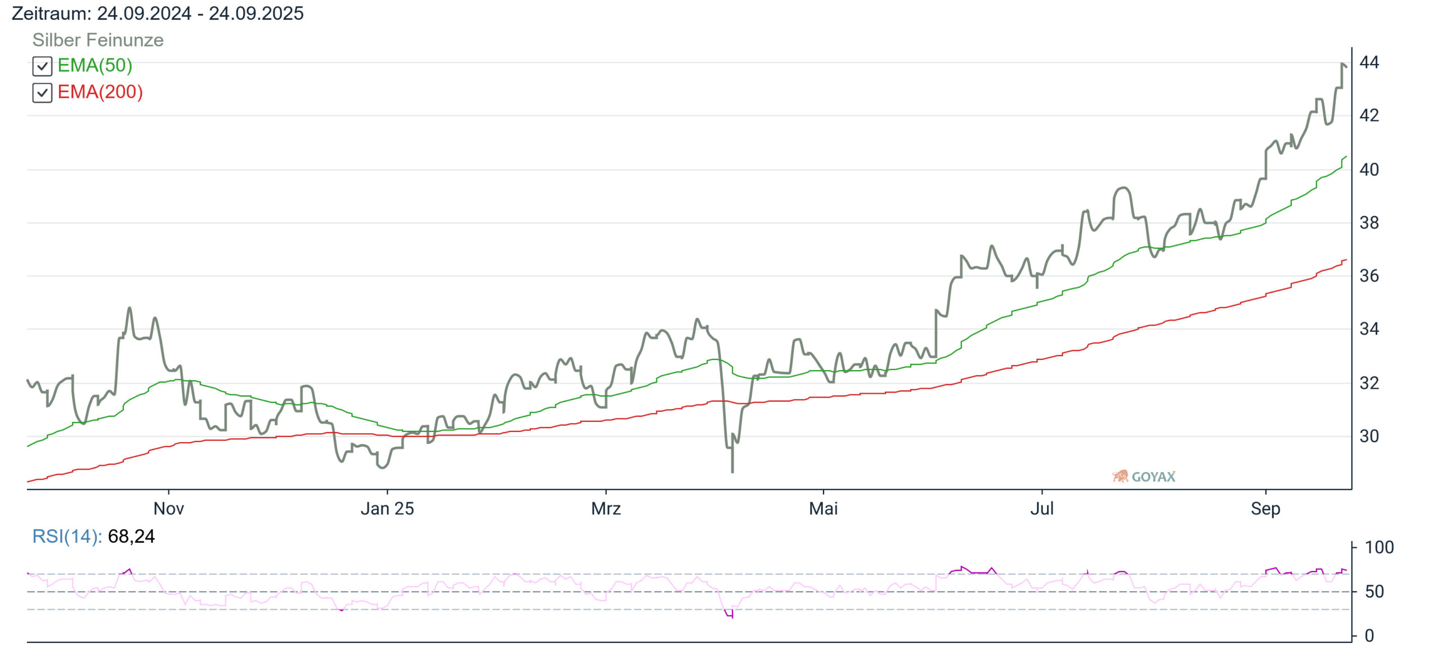
Task: Click the Mai time axis label
Action: coord(824,508)
